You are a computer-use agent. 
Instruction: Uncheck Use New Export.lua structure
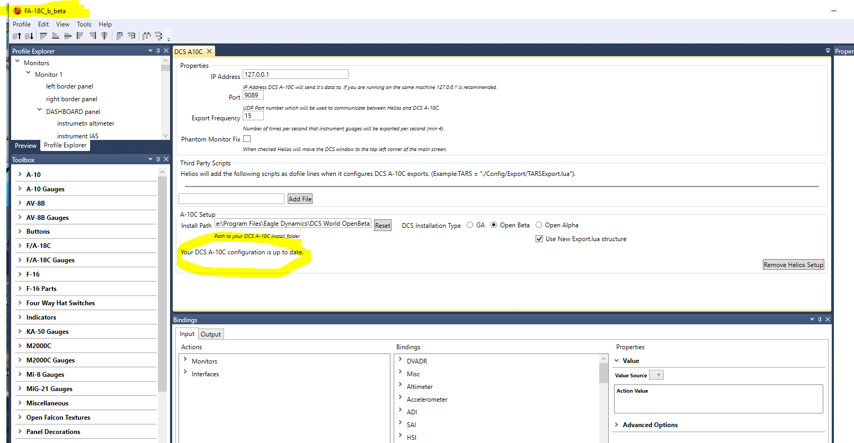click(539, 239)
